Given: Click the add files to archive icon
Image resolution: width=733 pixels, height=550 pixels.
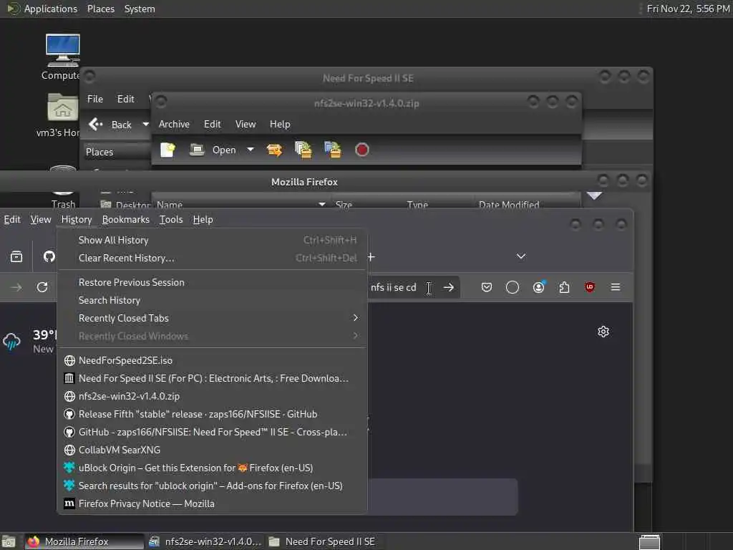Looking at the screenshot, I should click(304, 150).
